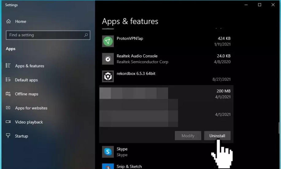Open Default apps settings
Viewport: 281px width, 169px height.
coord(26,80)
